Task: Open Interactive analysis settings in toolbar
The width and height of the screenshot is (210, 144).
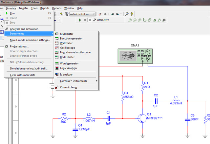Action: (101, 20)
